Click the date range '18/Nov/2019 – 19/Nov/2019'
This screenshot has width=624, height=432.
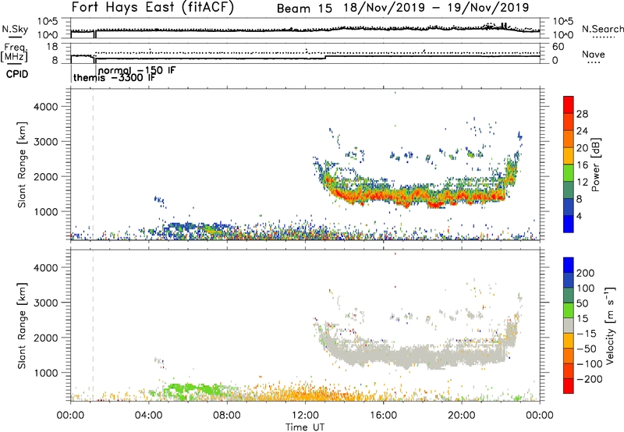(437, 8)
